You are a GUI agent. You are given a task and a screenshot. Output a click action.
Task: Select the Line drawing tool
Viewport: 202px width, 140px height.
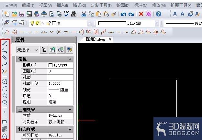[5, 43]
